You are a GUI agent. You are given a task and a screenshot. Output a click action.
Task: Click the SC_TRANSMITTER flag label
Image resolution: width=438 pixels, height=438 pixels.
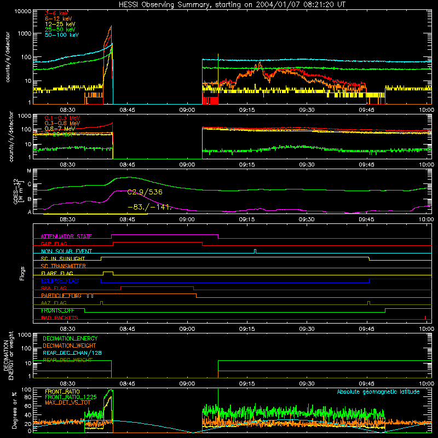point(64,266)
